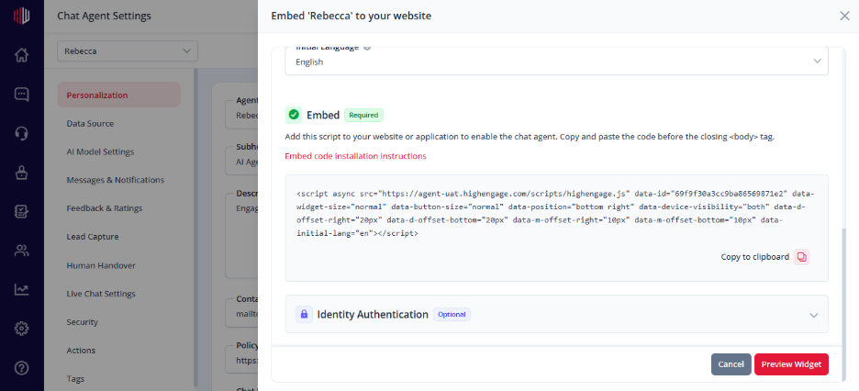Viewport: 859px width, 391px height.
Task: Open the chat bubble sidebar icon
Action: point(21,95)
